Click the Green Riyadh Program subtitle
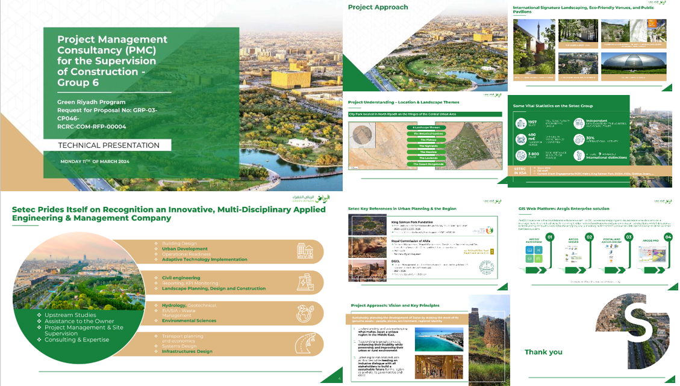This screenshot has height=386, width=680. tap(91, 102)
